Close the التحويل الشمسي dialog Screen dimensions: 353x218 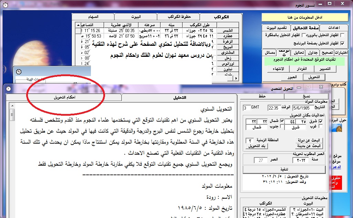[x=321, y=87]
